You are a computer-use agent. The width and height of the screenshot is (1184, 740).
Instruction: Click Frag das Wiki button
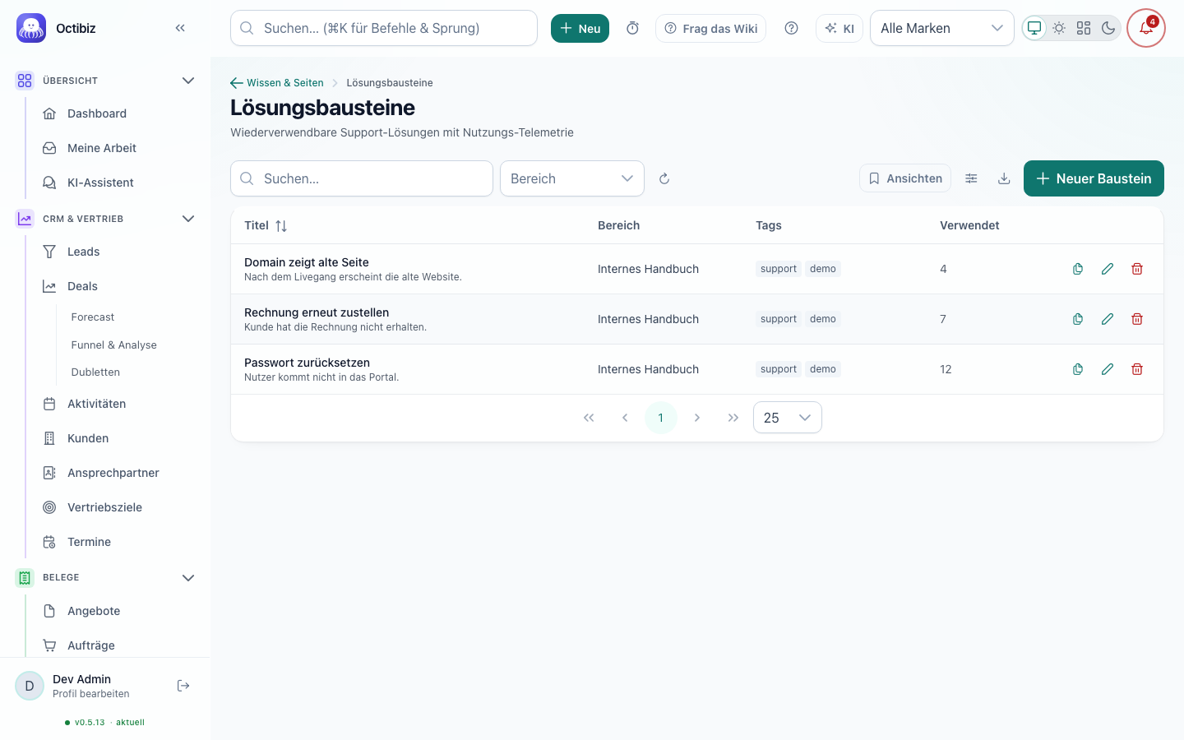(x=710, y=28)
